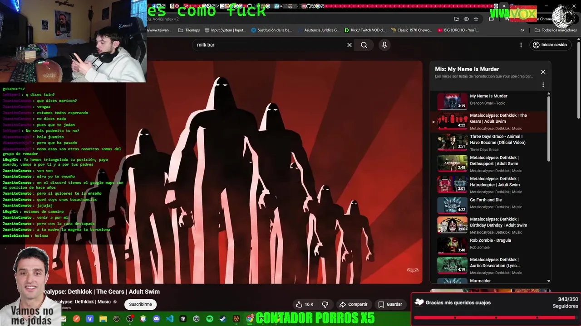Click the Suscribirse button
This screenshot has width=581, height=326.
140,304
